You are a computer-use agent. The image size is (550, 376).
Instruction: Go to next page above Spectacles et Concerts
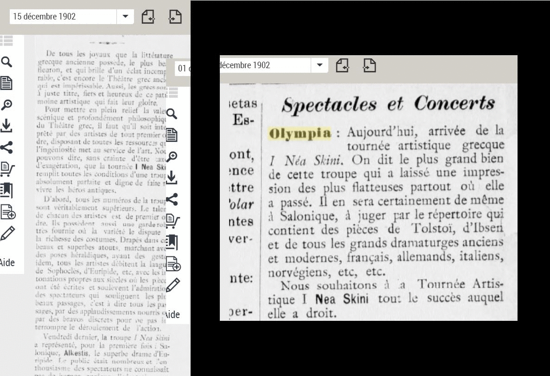click(369, 65)
